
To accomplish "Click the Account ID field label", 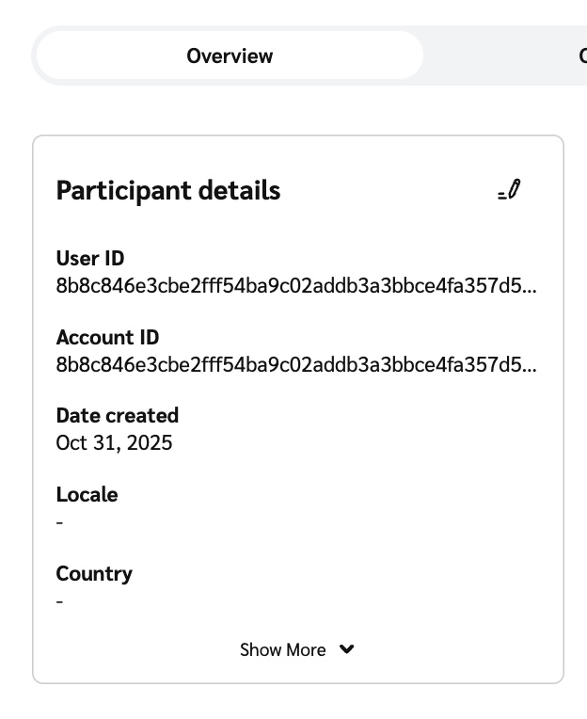I will coord(107,337).
